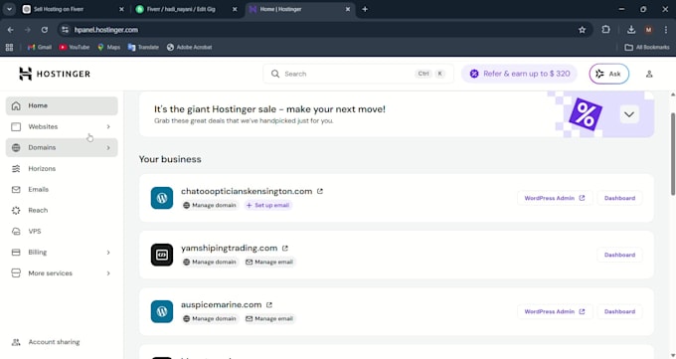Screen dimensions: 676x359
Task: Open More services in the sidebar
Action: pos(62,273)
